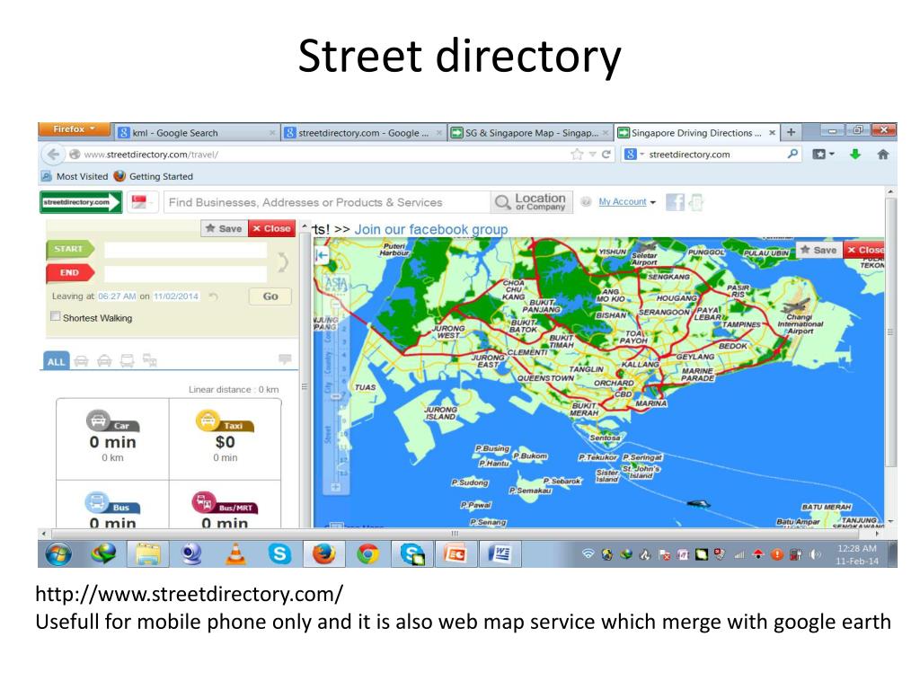The width and height of the screenshot is (920, 690).
Task: Open Windows Start menu
Action: [x=58, y=553]
